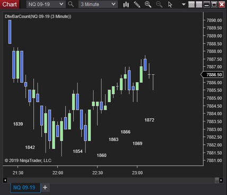Open the 3 Minute interval dropdown

coord(98,4)
